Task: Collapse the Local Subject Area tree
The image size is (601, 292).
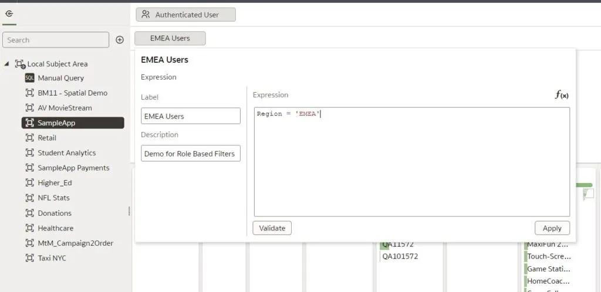Action: [x=6, y=64]
